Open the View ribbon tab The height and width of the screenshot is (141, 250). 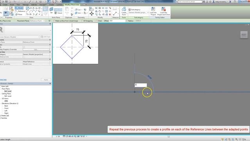click(x=18, y=5)
